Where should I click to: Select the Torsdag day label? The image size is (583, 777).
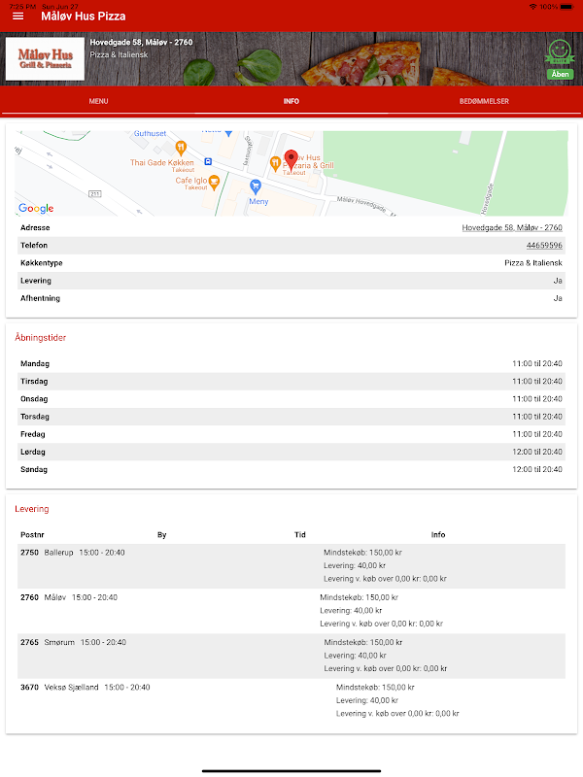35,417
